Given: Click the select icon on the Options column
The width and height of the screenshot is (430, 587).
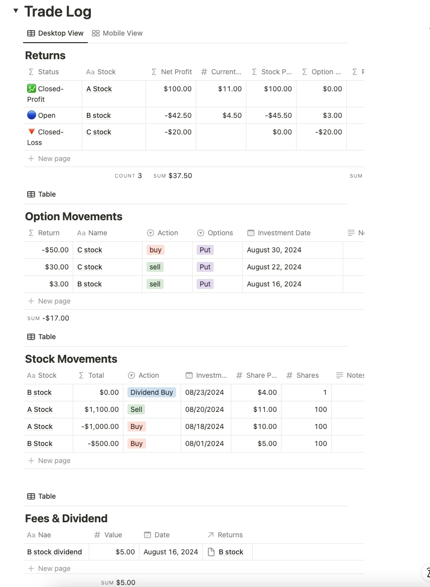Looking at the screenshot, I should 201,233.
